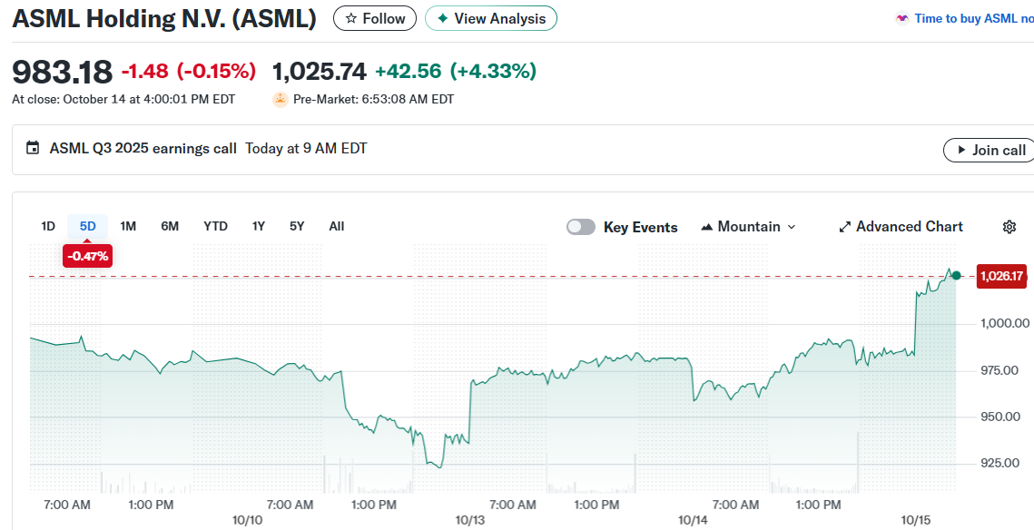Show the YTD chart range
The width and height of the screenshot is (1034, 530).
point(215,226)
